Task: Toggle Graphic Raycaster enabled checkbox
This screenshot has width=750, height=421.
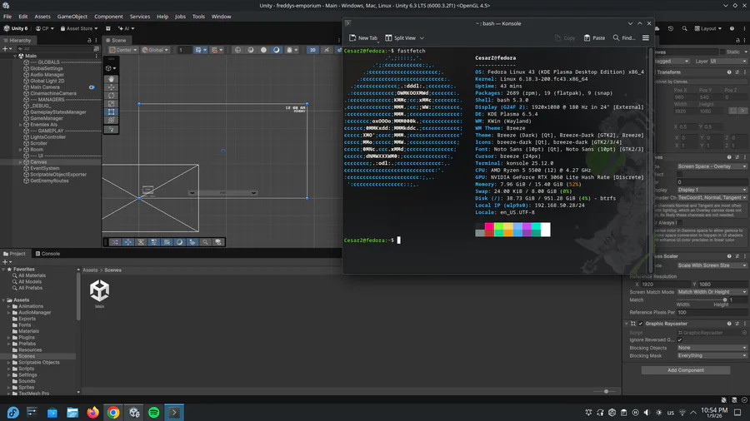Action: [x=641, y=324]
